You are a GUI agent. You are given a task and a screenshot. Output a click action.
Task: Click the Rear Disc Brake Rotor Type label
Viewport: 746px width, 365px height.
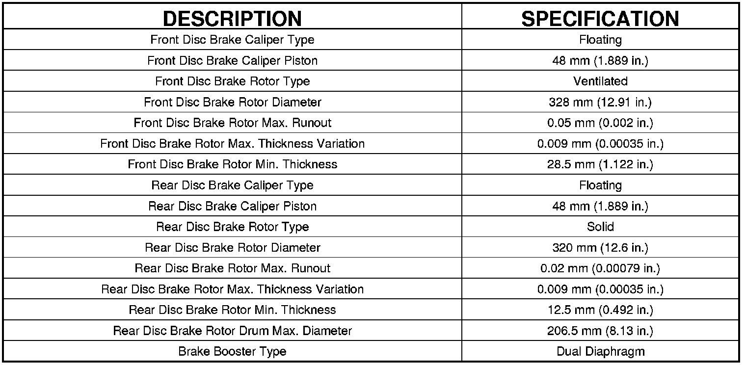pos(232,227)
